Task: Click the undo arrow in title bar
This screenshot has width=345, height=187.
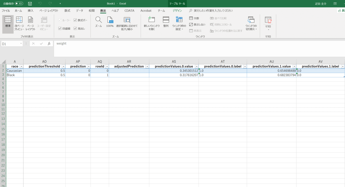Action: pyautogui.click(x=40, y=3)
